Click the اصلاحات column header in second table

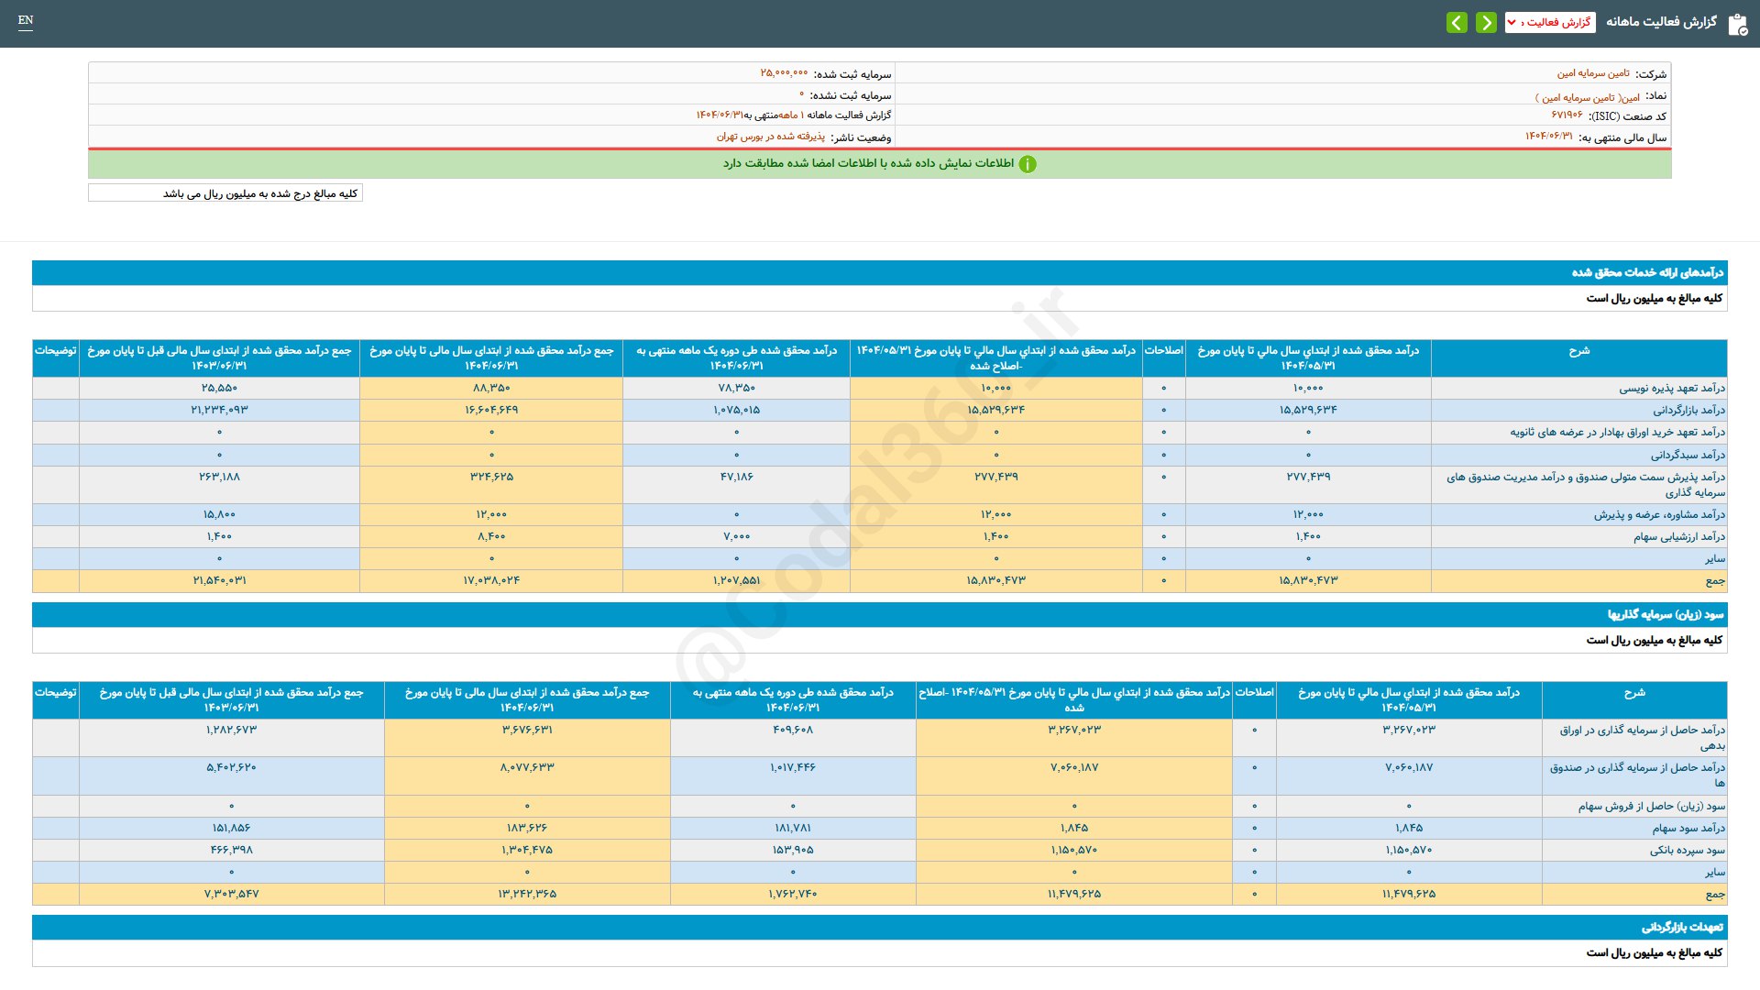(x=1254, y=692)
